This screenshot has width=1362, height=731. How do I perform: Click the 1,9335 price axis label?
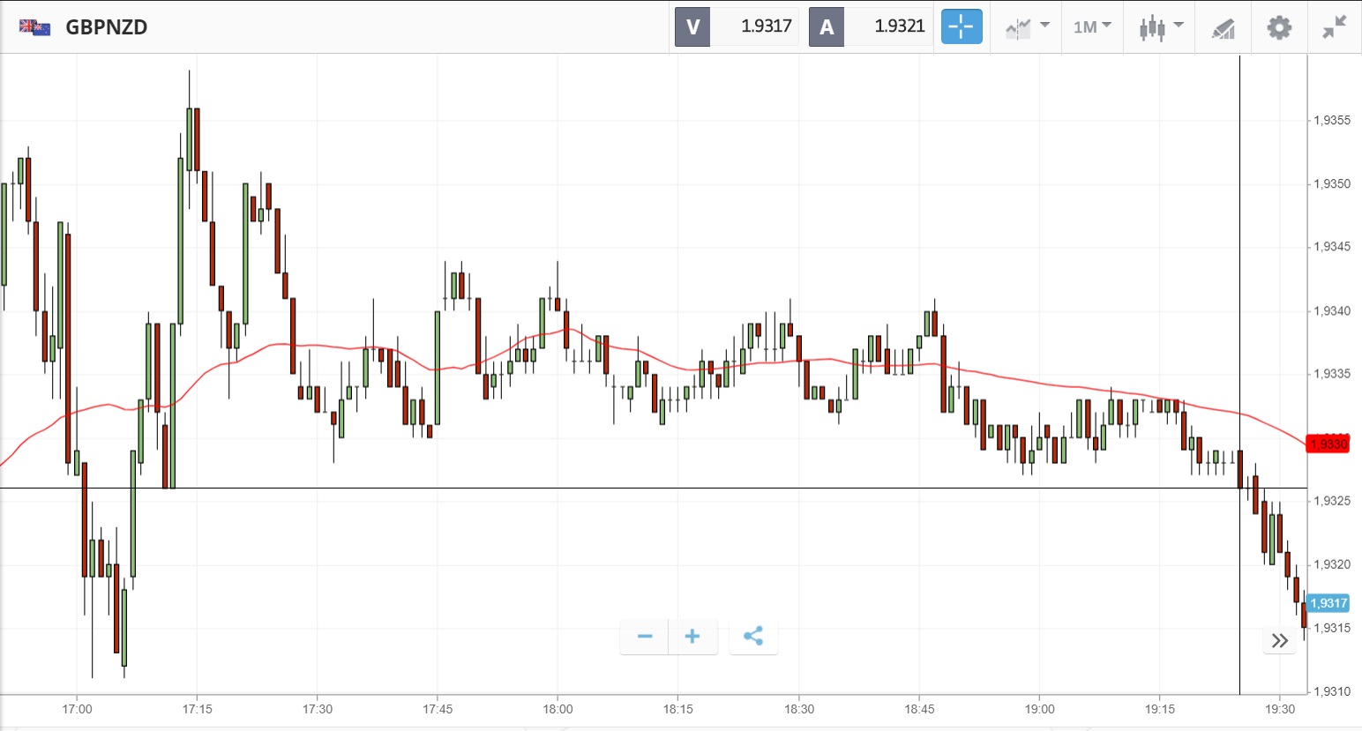point(1332,374)
